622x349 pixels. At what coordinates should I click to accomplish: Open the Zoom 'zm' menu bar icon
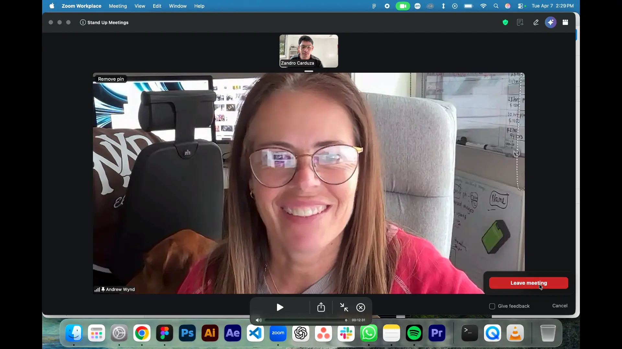pyautogui.click(x=418, y=6)
